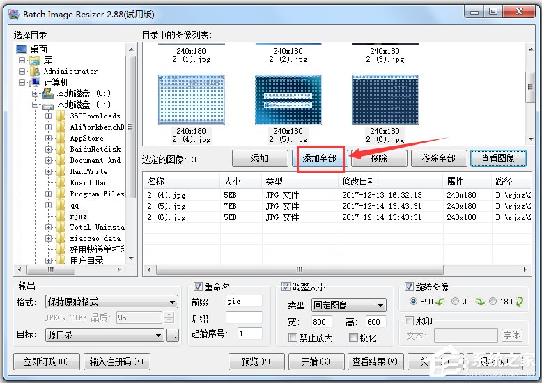This screenshot has height=383, width=542.
Task: Click the 查看结果(V) view results button
Action: tap(375, 361)
